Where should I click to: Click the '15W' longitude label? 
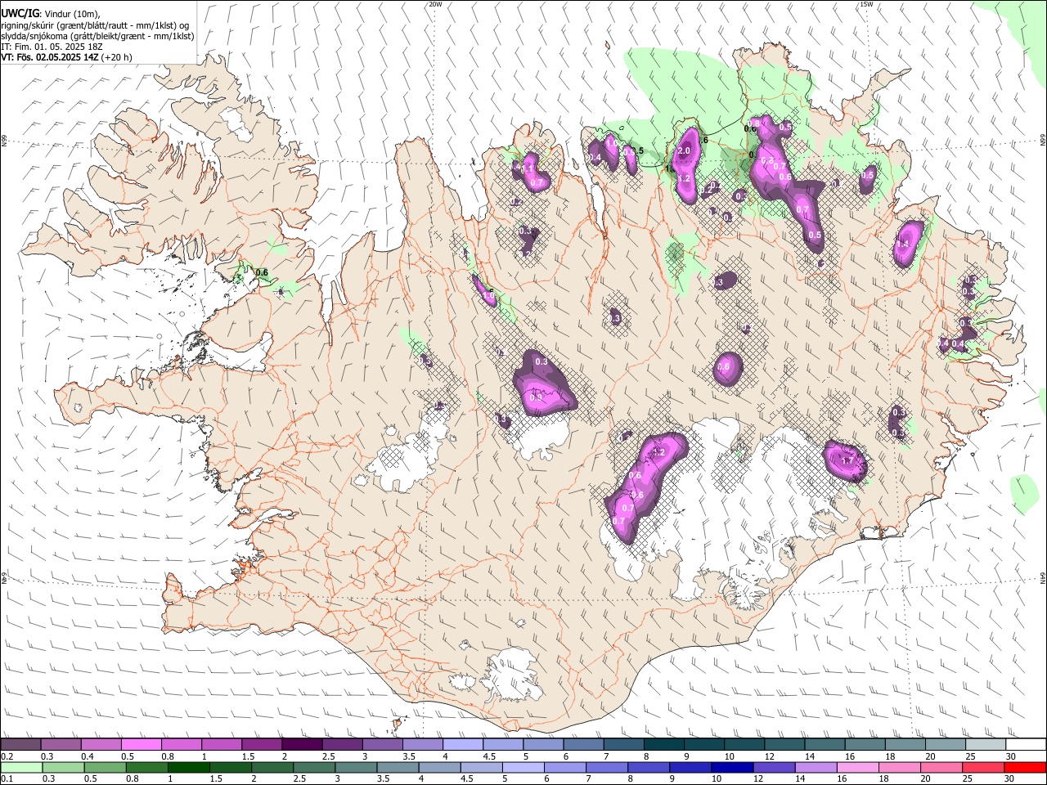866,4
